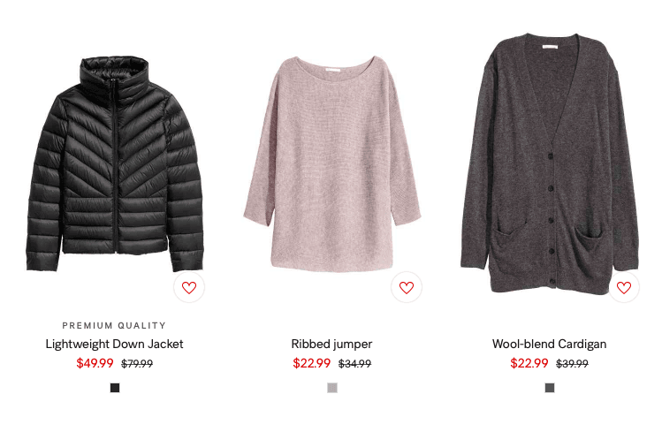Save Wool-blend Cardigan to favorites heart
The width and height of the screenshot is (662, 432).
point(624,287)
